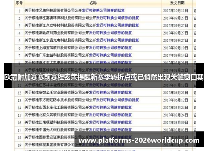Image resolution: width=208 pixels, height=151 pixels.
Task: Click row number 16 in 序号 column
Action: tap(19, 123)
